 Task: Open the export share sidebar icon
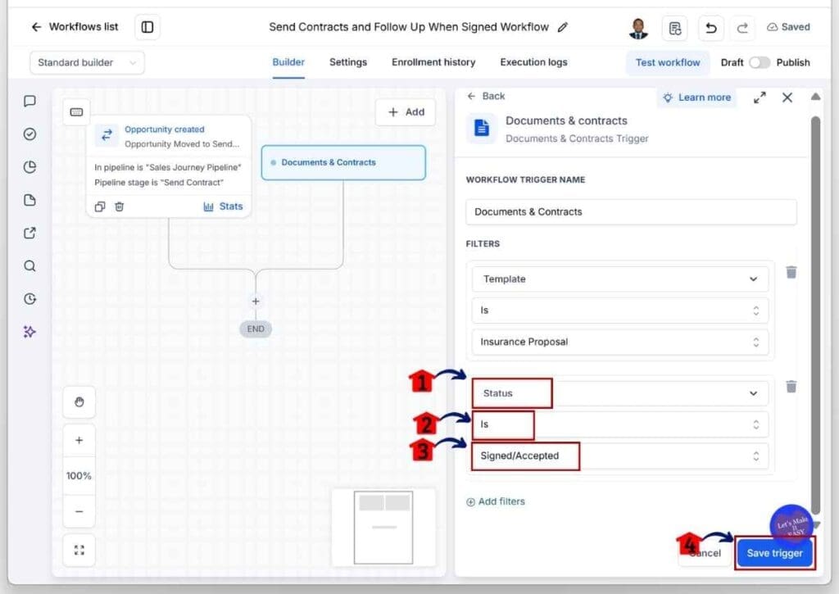(30, 233)
